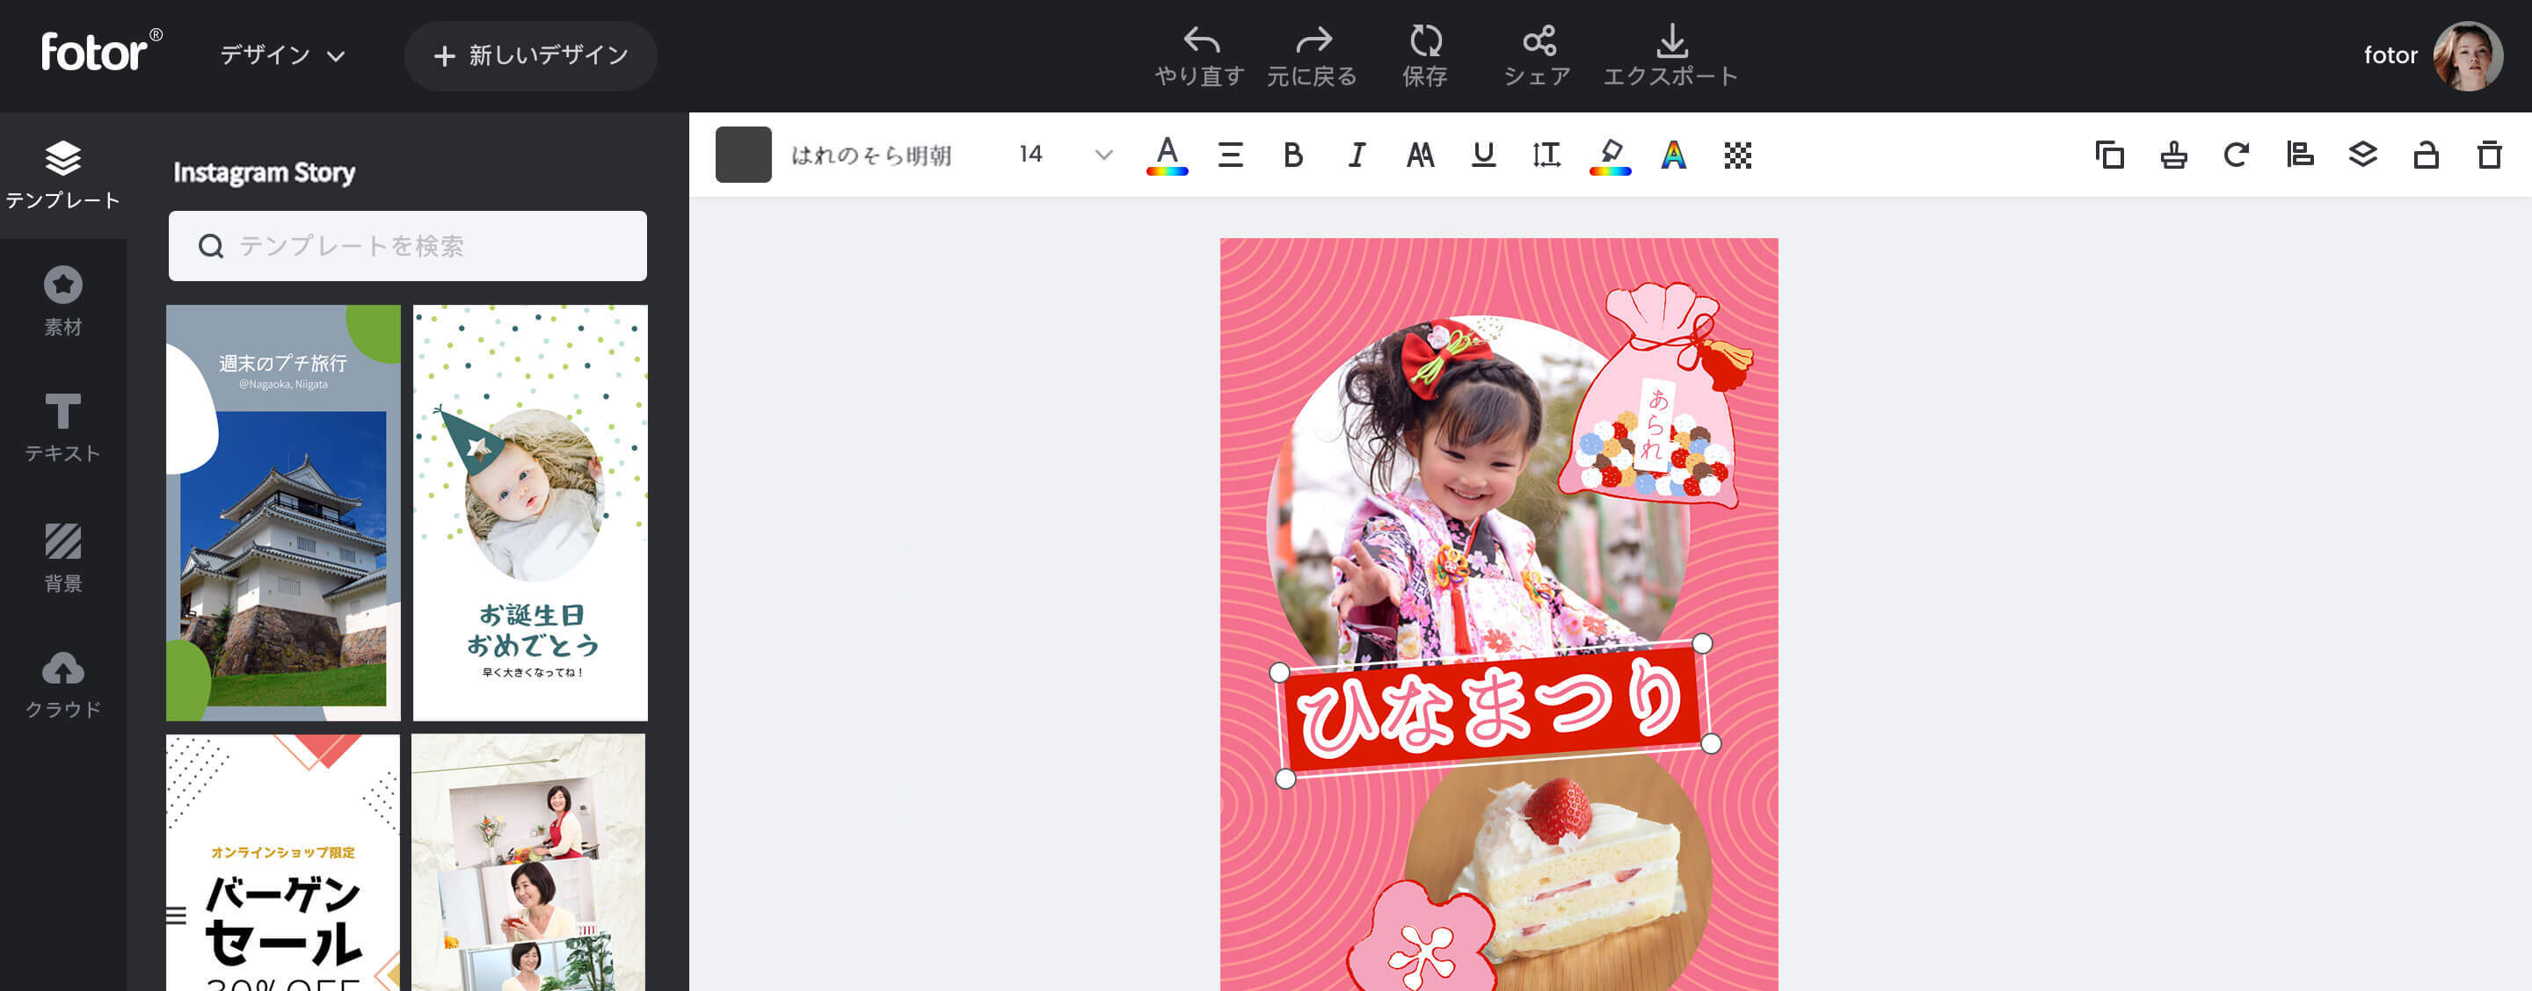The width and height of the screenshot is (2532, 991).
Task: Click the 新しいデザイン button
Action: pos(531,56)
